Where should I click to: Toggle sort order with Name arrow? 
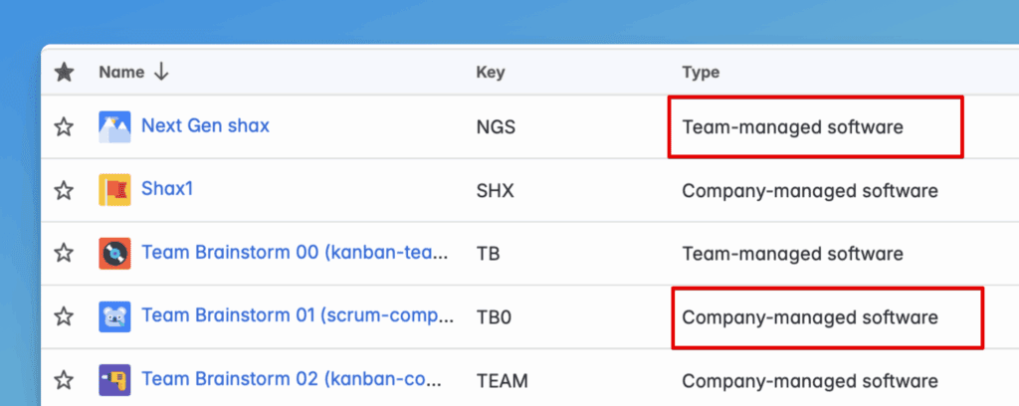click(x=161, y=72)
